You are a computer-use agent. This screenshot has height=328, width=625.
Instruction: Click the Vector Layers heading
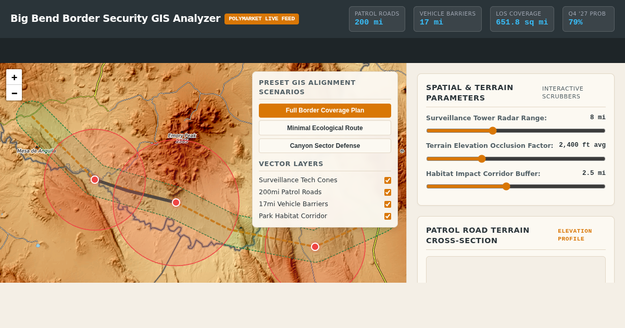tap(291, 163)
